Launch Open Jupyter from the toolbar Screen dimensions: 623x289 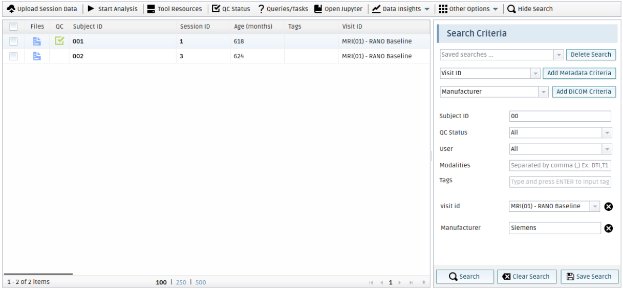318,9
